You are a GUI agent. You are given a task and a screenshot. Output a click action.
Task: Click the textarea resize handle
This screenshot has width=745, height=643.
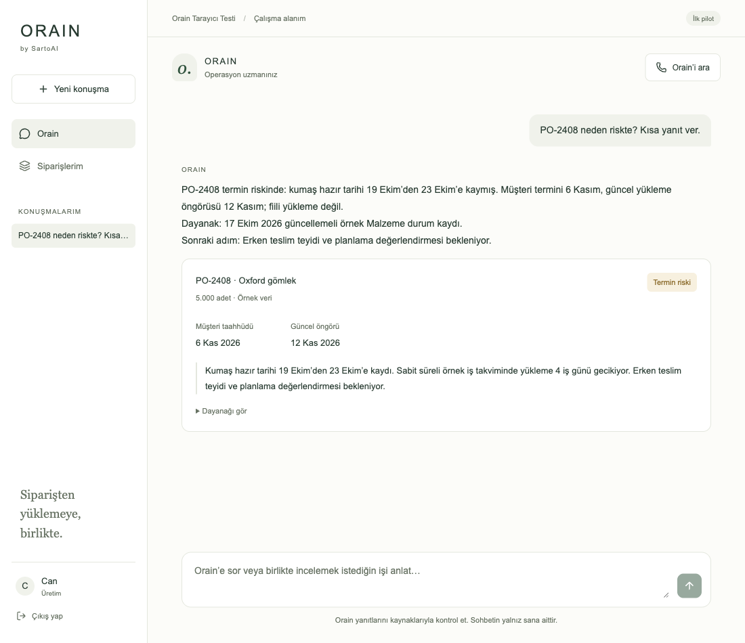[x=666, y=594]
